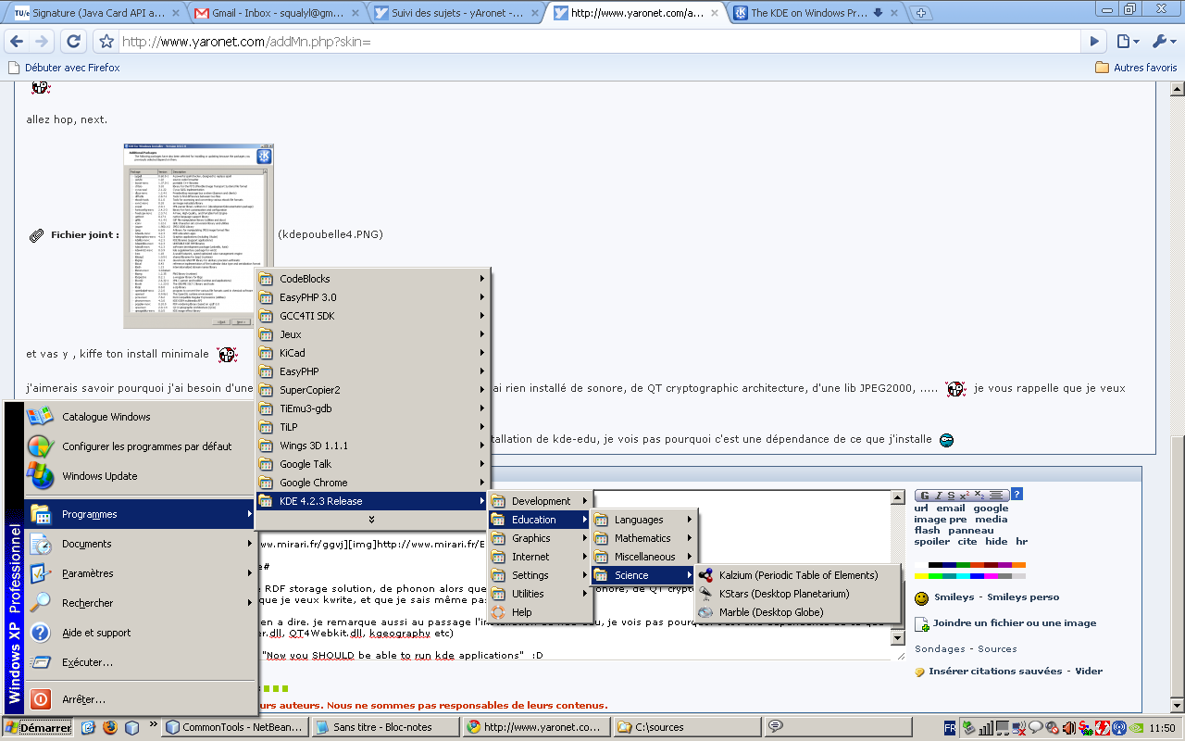Start Marble Desktop Globe
This screenshot has width=1185, height=741.
770,612
